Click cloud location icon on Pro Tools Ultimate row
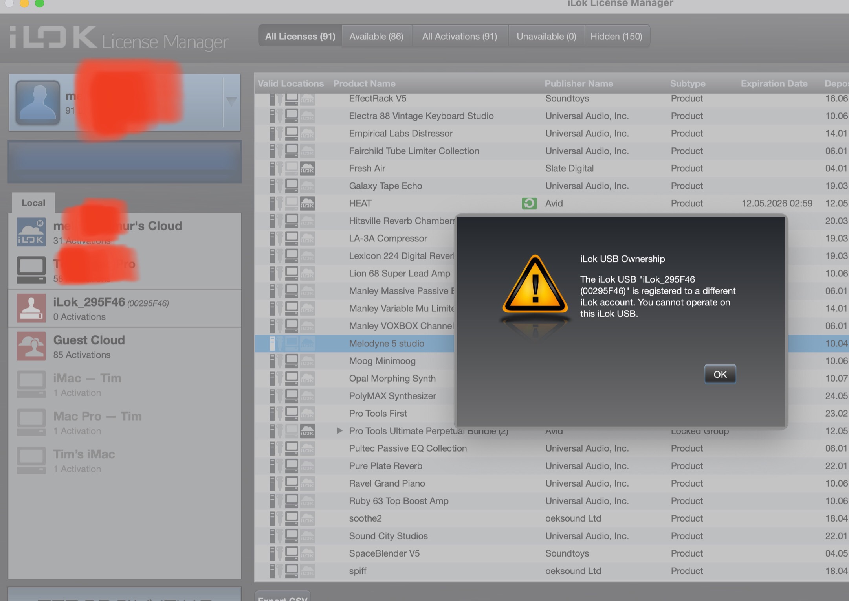 tap(308, 431)
